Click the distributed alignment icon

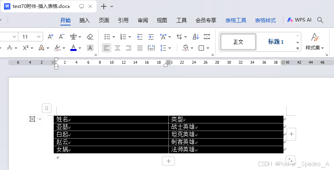pyautogui.click(x=151, y=48)
